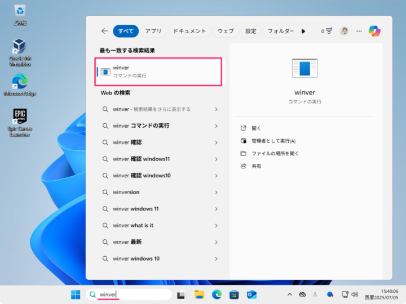Select web suggestion winversion
Viewport: 406px width, 304px height.
160,192
